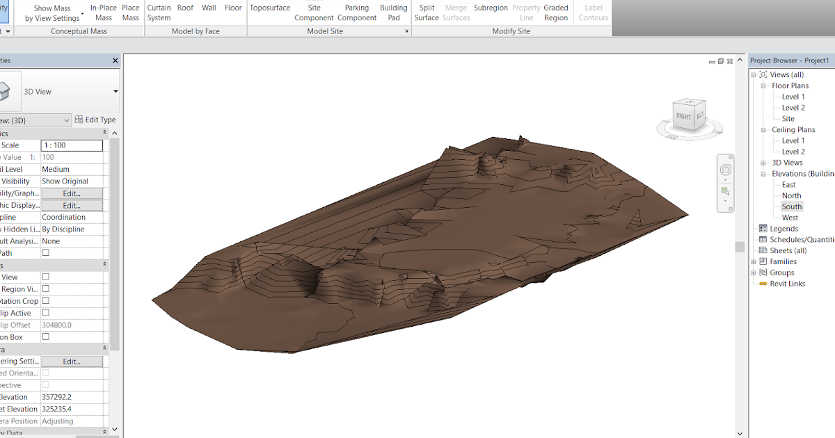Open the Curtain System tool
835x438 pixels.
click(x=159, y=13)
